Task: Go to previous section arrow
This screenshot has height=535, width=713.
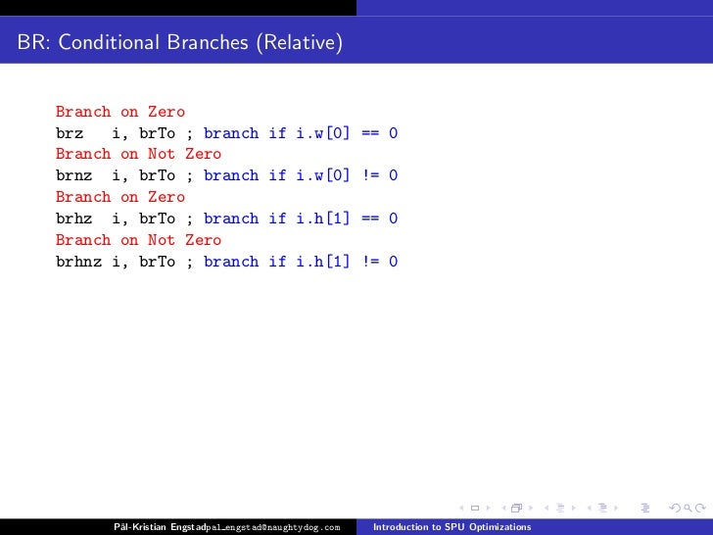Action: 590,508
